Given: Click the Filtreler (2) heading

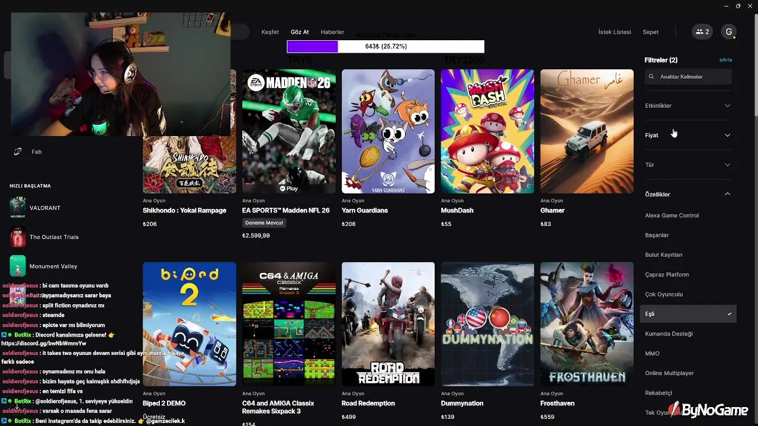Looking at the screenshot, I should pyautogui.click(x=661, y=60).
